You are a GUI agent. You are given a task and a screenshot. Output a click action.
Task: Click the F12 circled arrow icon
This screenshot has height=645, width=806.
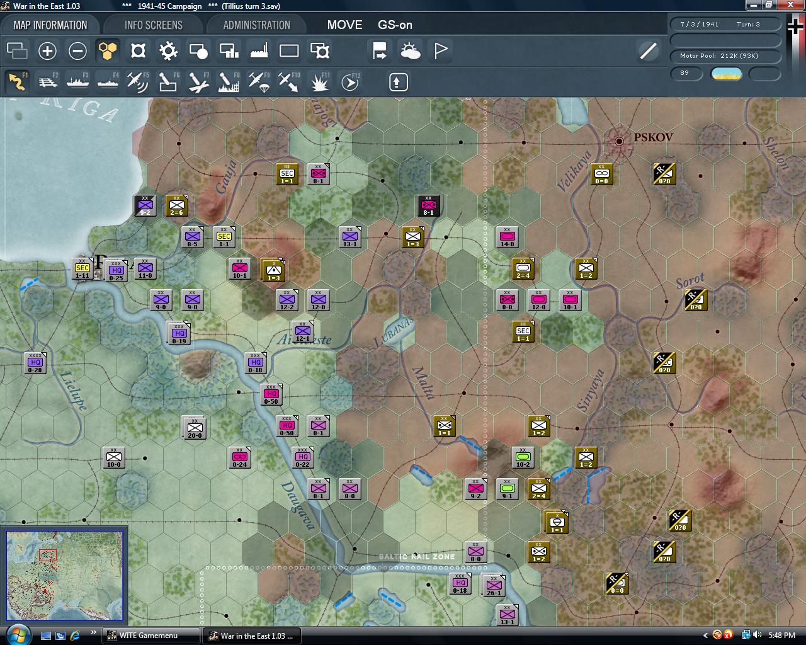(x=349, y=82)
